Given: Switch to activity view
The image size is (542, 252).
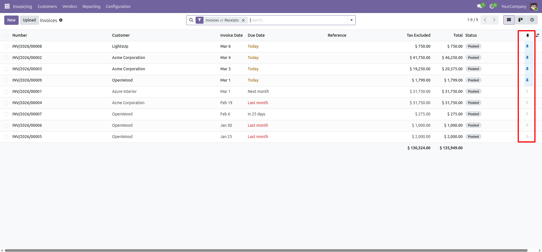Looking at the screenshot, I should 532,20.
